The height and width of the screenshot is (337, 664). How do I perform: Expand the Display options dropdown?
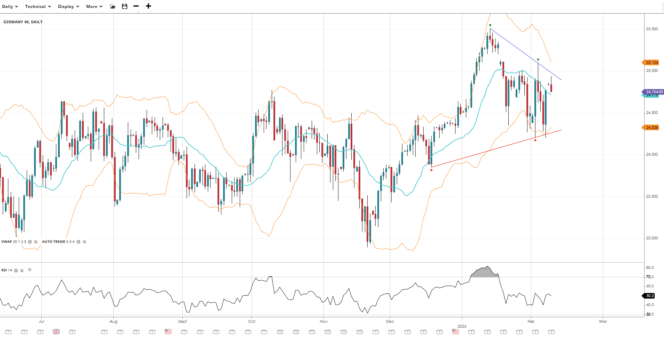tap(68, 6)
